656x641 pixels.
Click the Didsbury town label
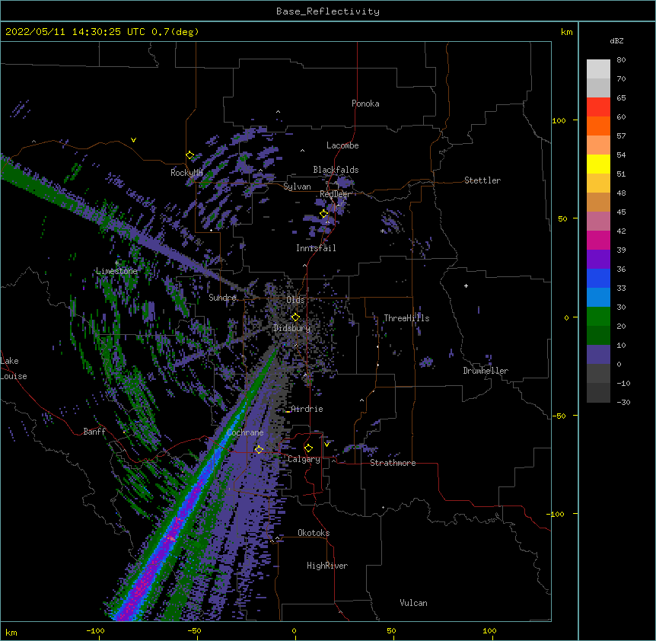[x=292, y=328]
